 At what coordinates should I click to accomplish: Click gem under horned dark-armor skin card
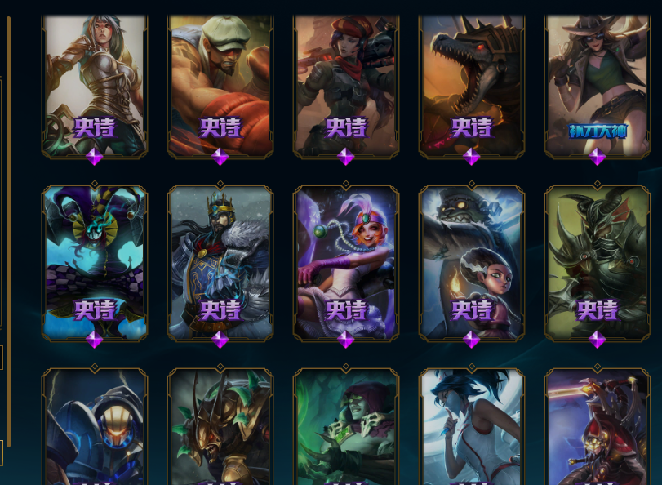tap(598, 340)
